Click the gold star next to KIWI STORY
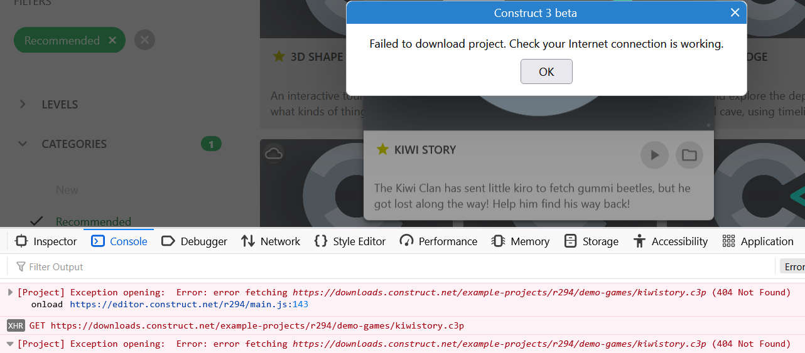 coord(382,149)
